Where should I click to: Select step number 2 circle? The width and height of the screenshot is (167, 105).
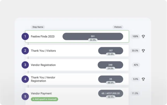(x=25, y=51)
